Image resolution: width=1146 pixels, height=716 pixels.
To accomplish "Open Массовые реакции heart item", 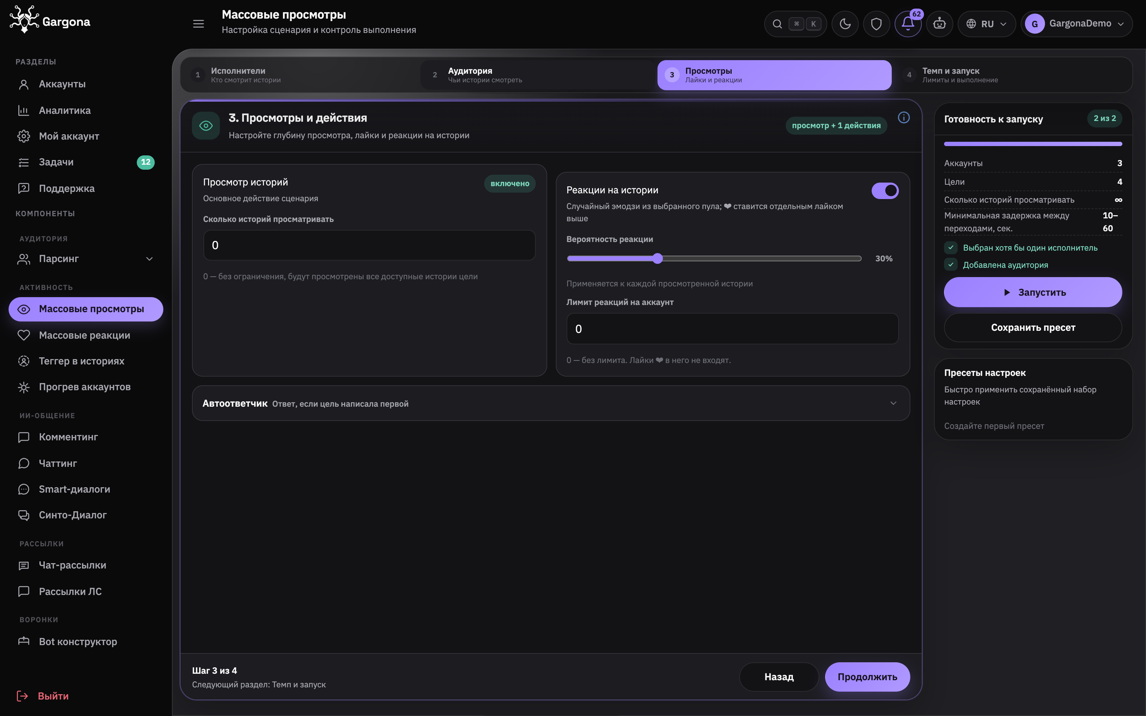I will [x=86, y=335].
